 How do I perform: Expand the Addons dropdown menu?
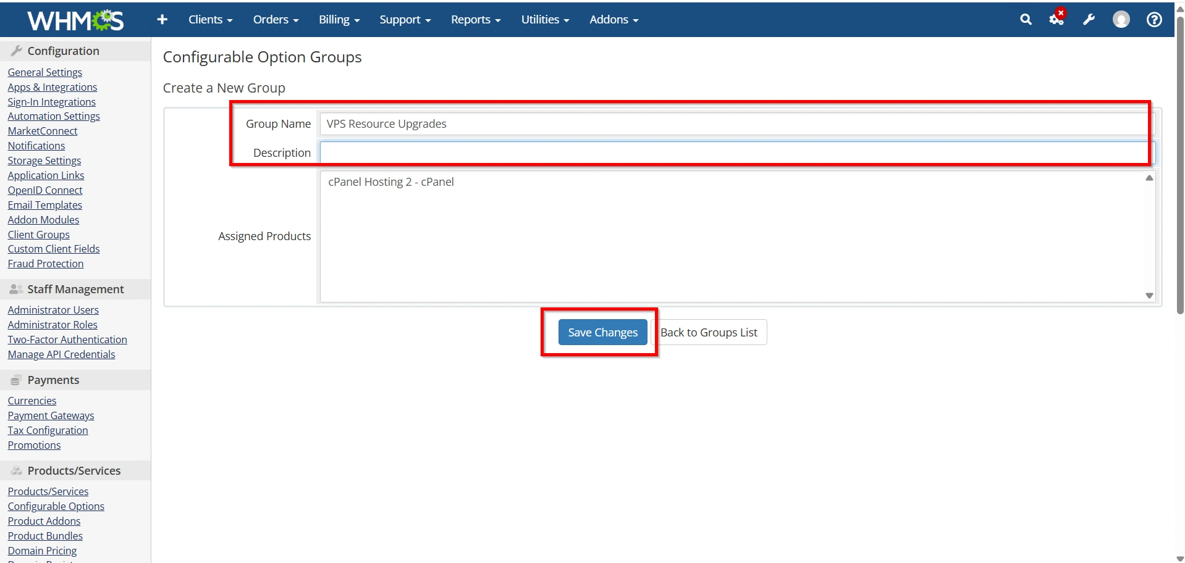[614, 20]
